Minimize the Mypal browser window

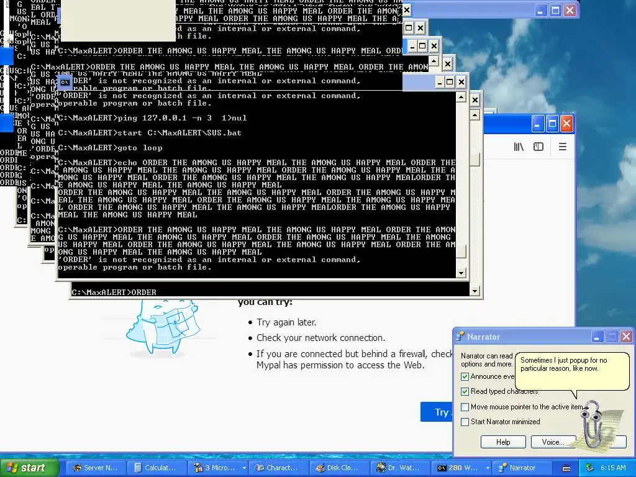point(538,124)
